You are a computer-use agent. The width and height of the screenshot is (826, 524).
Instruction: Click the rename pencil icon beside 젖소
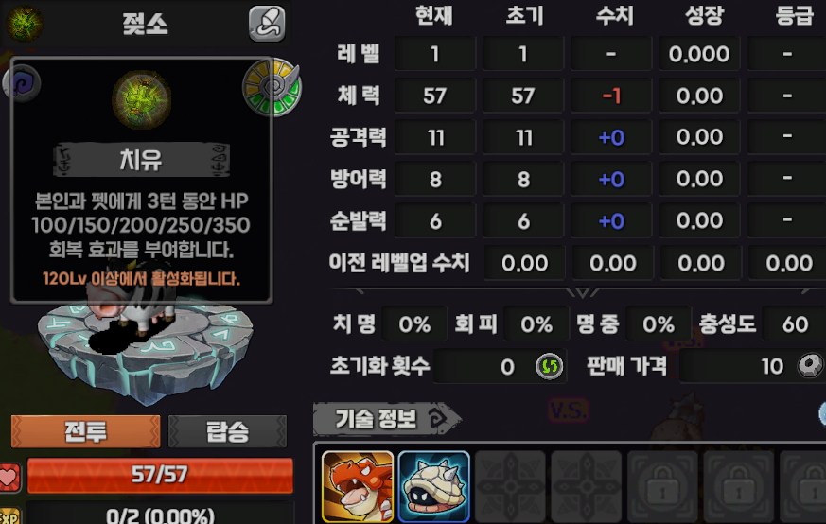[x=267, y=24]
